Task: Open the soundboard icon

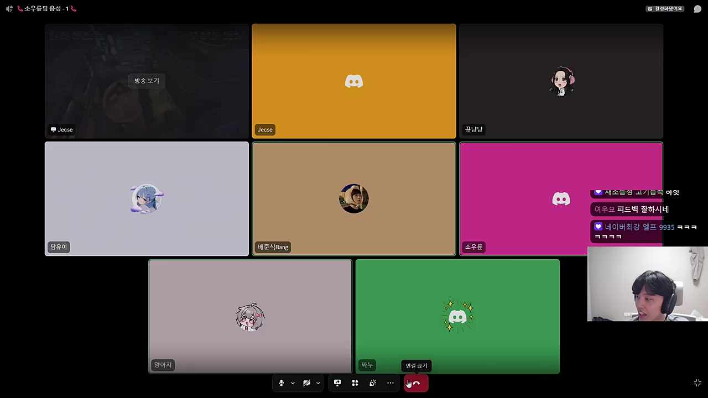Action: 373,383
